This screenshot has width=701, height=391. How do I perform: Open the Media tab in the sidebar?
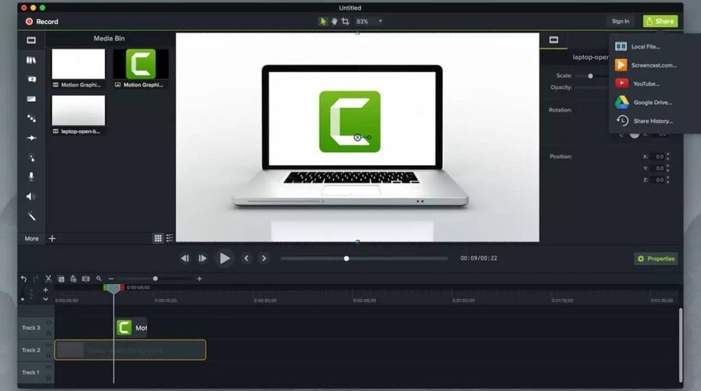(x=31, y=40)
